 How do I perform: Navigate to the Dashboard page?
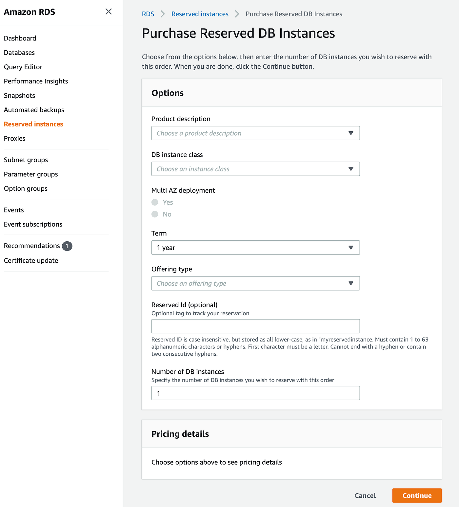click(20, 38)
